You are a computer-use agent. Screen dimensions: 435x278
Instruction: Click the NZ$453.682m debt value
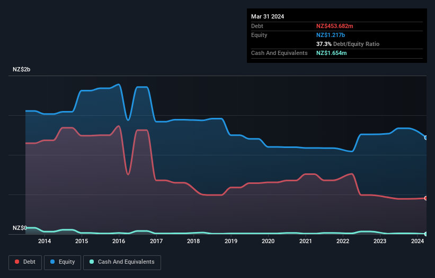[x=334, y=26]
